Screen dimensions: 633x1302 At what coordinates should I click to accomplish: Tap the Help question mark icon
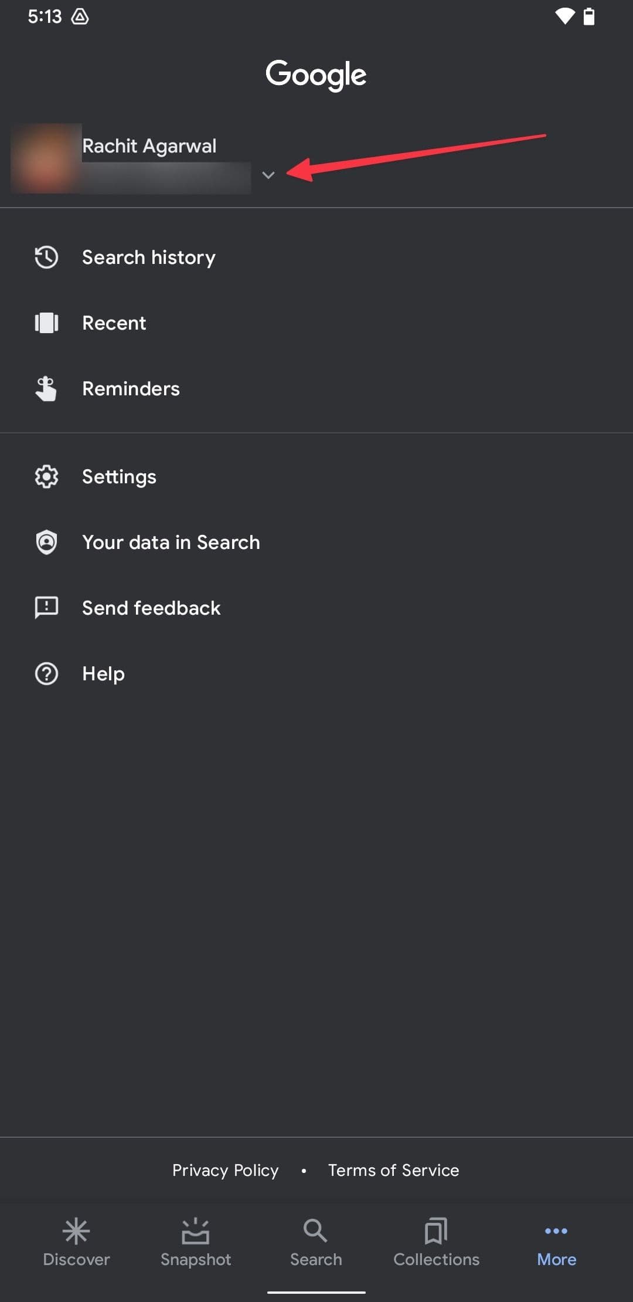pos(46,674)
